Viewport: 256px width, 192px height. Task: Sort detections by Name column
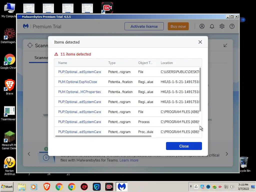point(62,63)
